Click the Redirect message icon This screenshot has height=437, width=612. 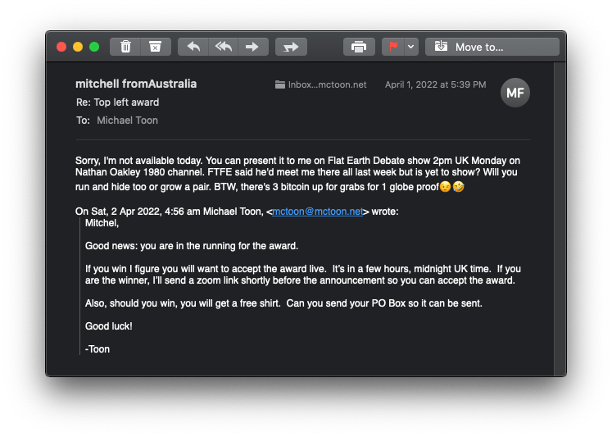pos(290,47)
